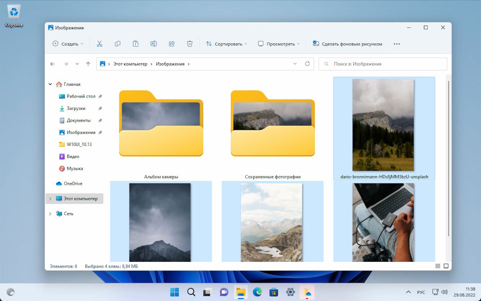Open Загрузки in the navigation pane

(x=76, y=108)
